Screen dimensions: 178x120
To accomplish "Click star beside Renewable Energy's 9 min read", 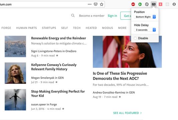I will coord(57,55).
